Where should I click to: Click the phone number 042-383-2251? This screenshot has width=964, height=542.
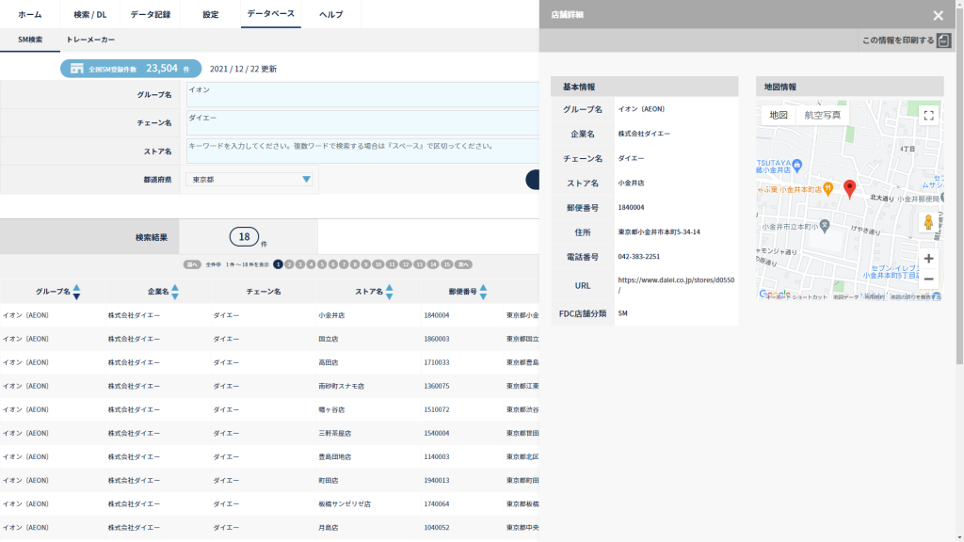(x=639, y=257)
